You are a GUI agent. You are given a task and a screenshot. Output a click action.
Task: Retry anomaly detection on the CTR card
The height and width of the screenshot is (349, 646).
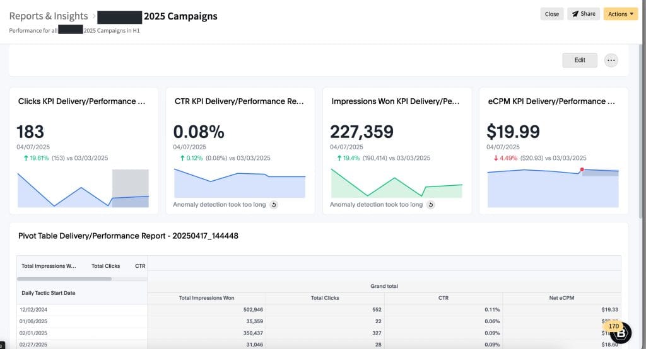coord(274,205)
